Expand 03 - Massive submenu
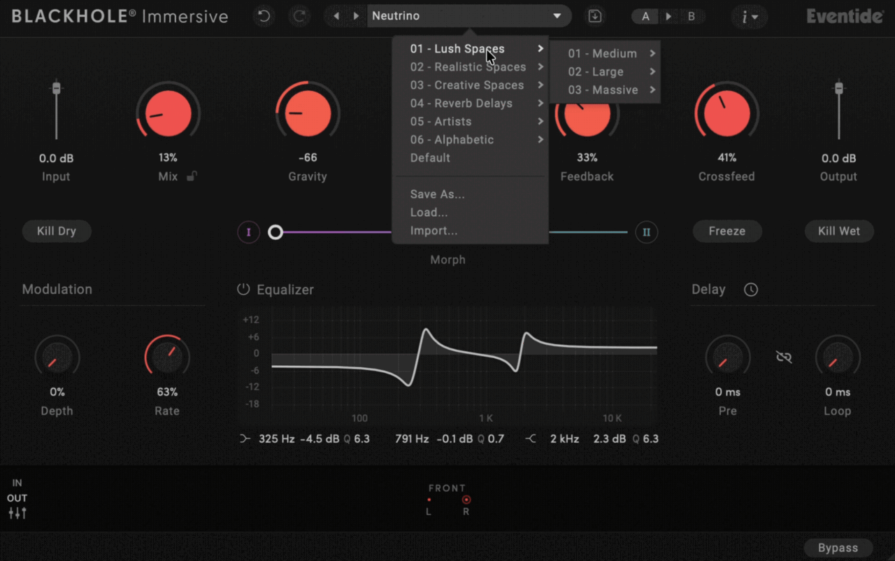This screenshot has width=895, height=561. (x=606, y=90)
